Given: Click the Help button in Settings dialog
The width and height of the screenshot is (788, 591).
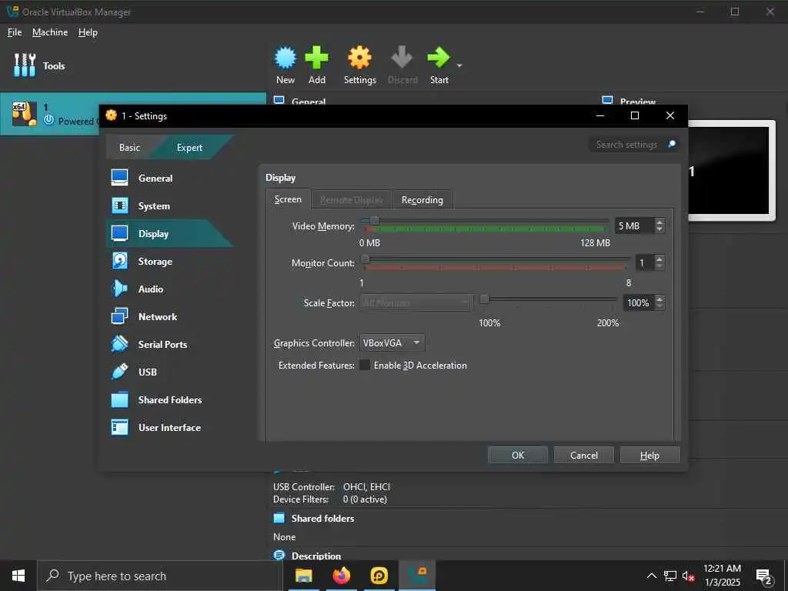Looking at the screenshot, I should tap(649, 455).
